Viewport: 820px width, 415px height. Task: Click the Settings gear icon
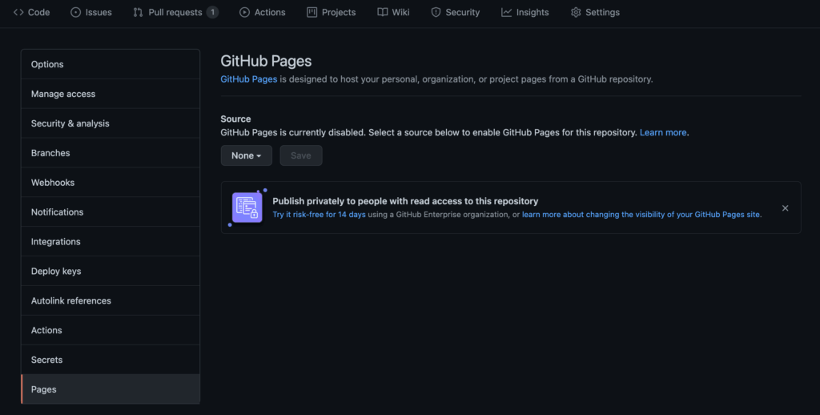[x=576, y=12]
